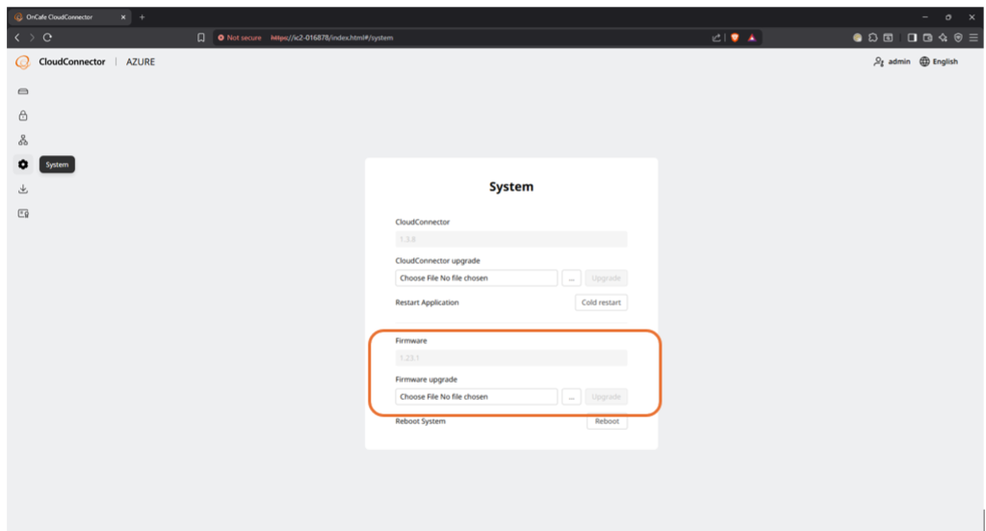Click Choose File under CloudConnector upgrade

[476, 279]
